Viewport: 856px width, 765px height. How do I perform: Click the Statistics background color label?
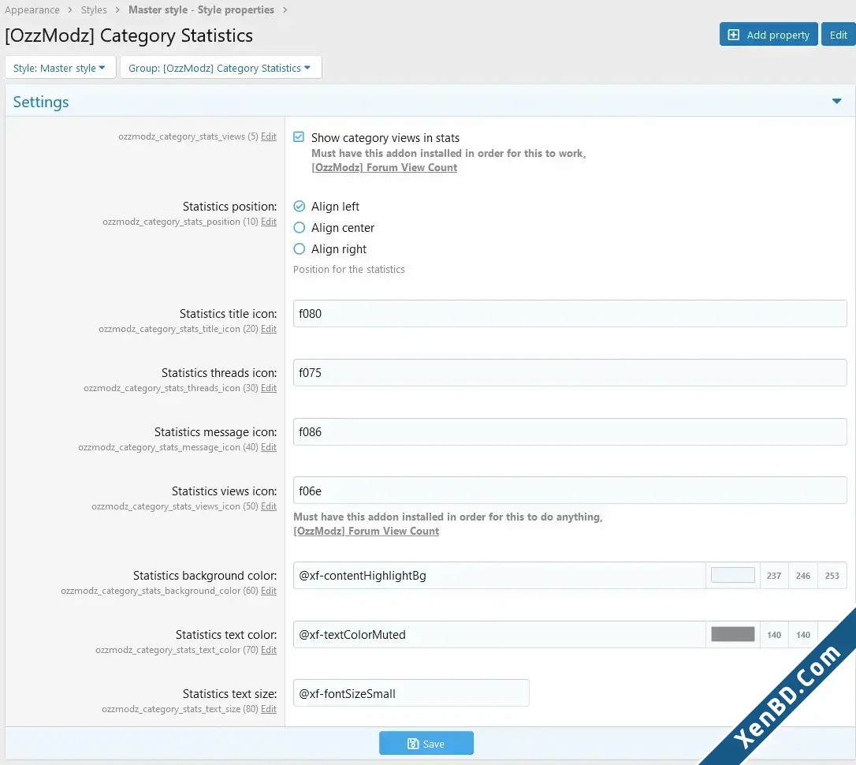(x=205, y=576)
